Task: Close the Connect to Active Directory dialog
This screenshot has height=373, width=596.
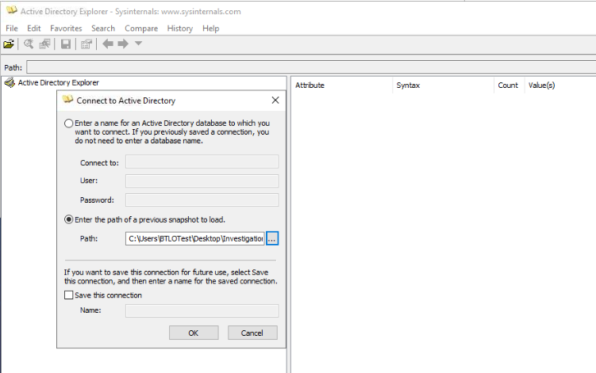Action: 275,100
